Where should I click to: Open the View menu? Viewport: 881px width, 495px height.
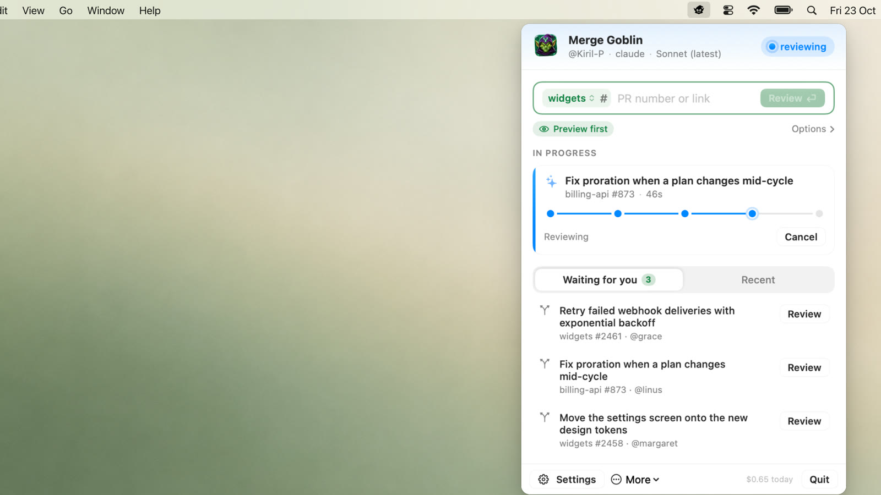coord(34,10)
